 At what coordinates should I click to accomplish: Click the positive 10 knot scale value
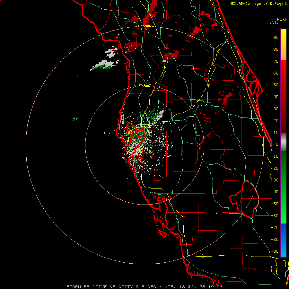pos(276,133)
